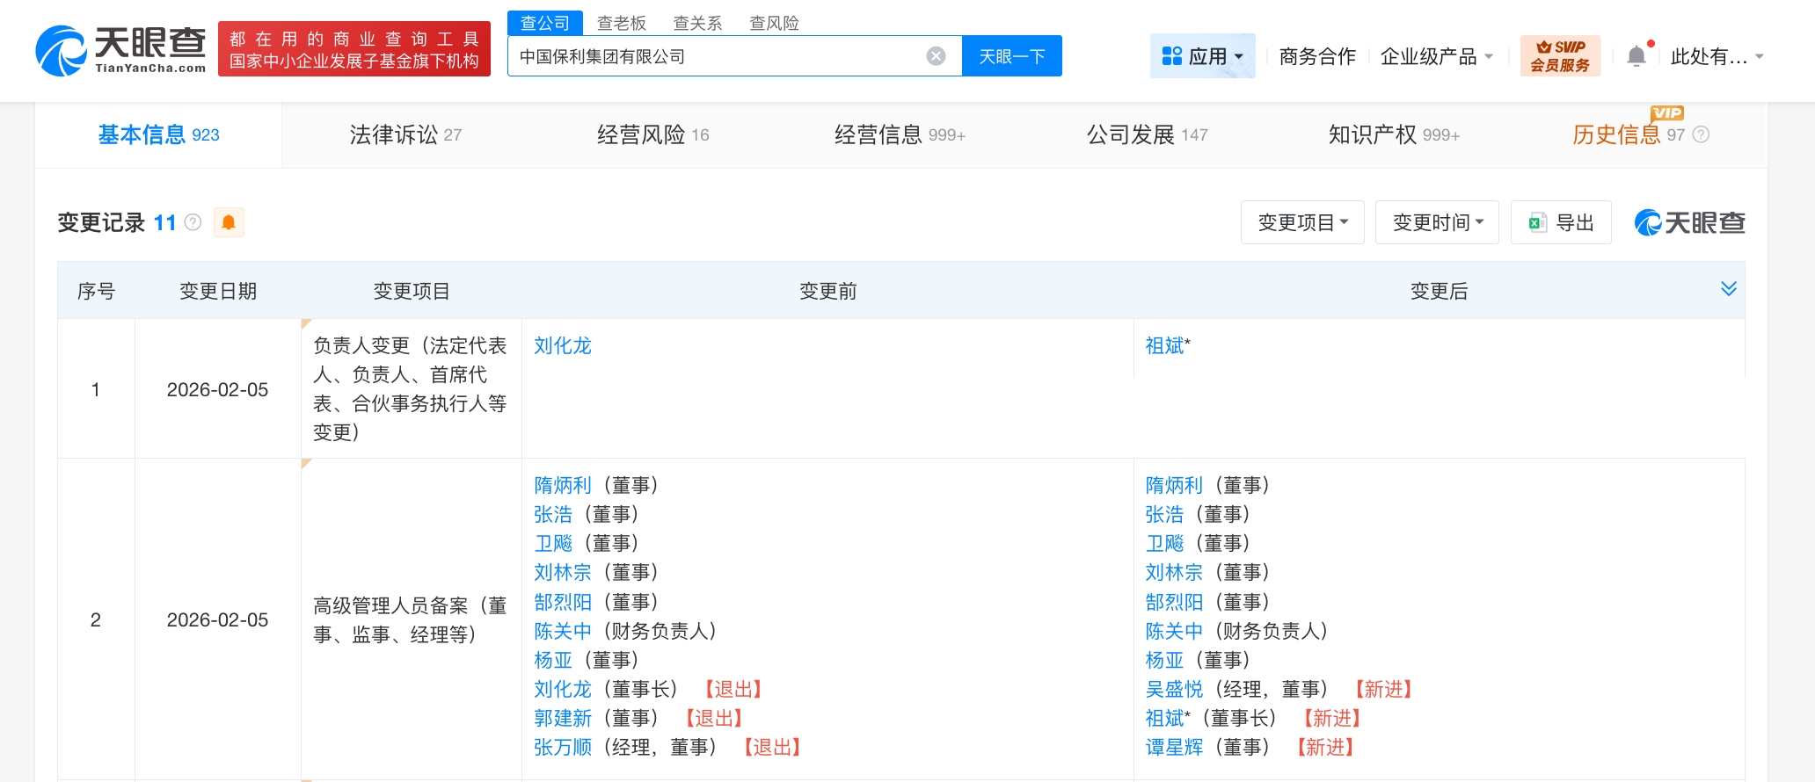
Task: Clear the search box with X icon
Action: (x=936, y=56)
